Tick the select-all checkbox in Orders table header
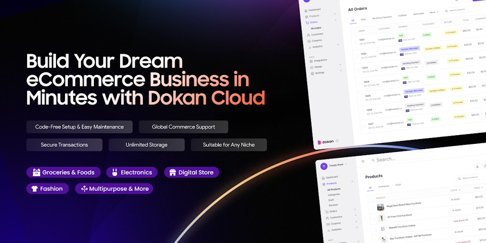This screenshot has height=243, width=486. 355,31
